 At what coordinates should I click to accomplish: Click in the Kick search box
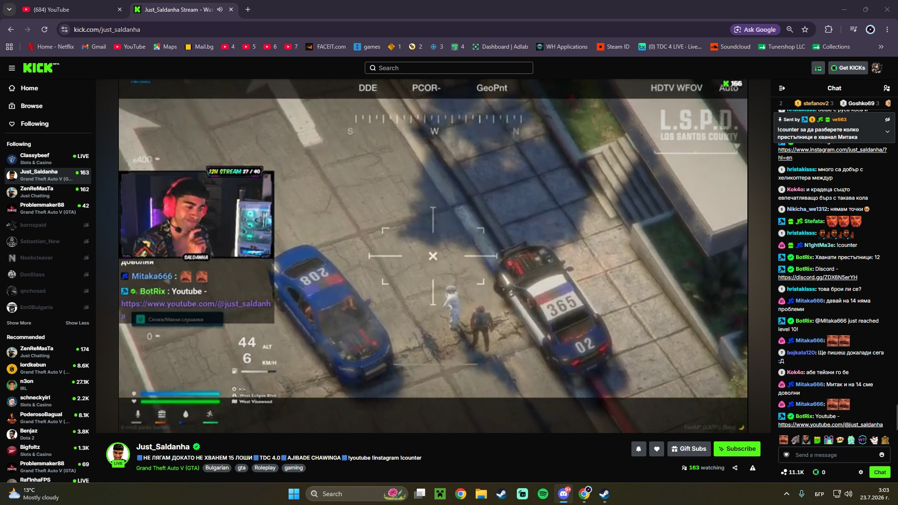click(x=449, y=68)
